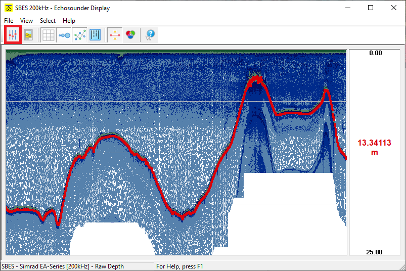The width and height of the screenshot is (406, 271).
Task: Open the RGB color circles icon
Action: pos(130,35)
